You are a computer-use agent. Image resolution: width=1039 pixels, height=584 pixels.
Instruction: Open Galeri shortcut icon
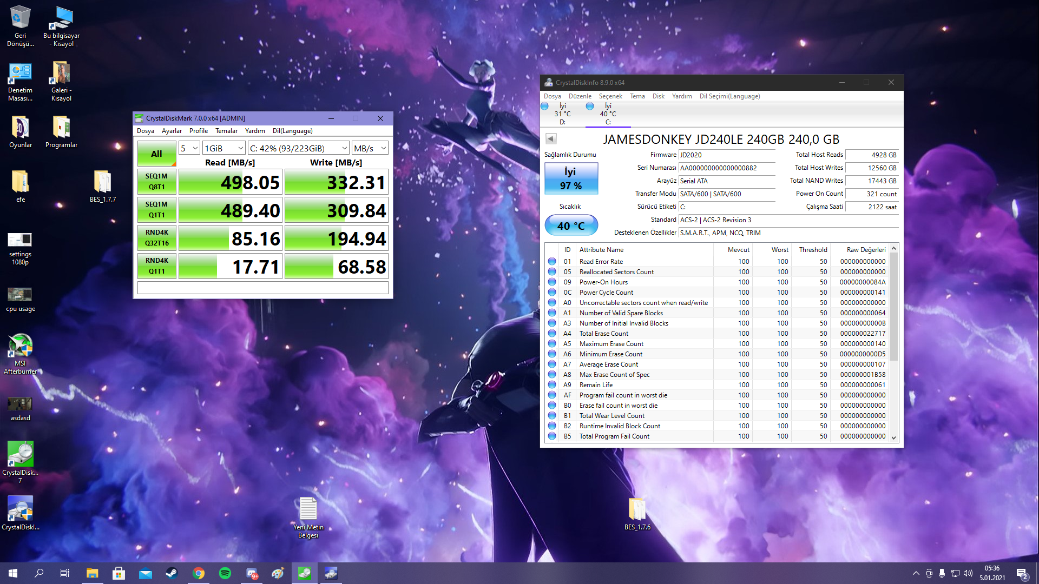(61, 81)
